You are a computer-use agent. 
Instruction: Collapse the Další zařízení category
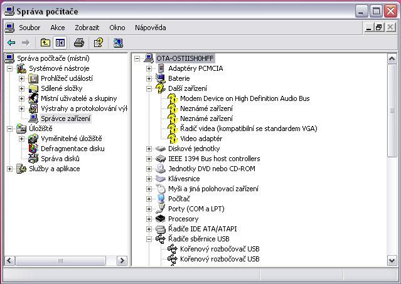(x=149, y=88)
